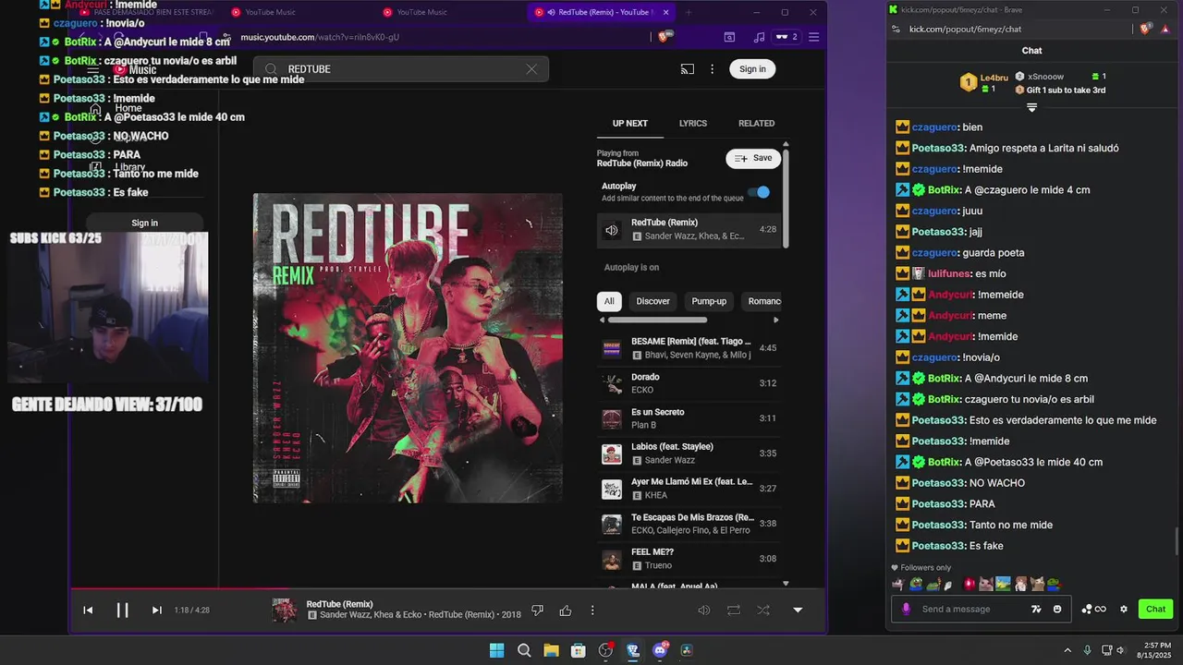The image size is (1183, 665).
Task: Open the Brave browser hamburger menu
Action: click(813, 37)
